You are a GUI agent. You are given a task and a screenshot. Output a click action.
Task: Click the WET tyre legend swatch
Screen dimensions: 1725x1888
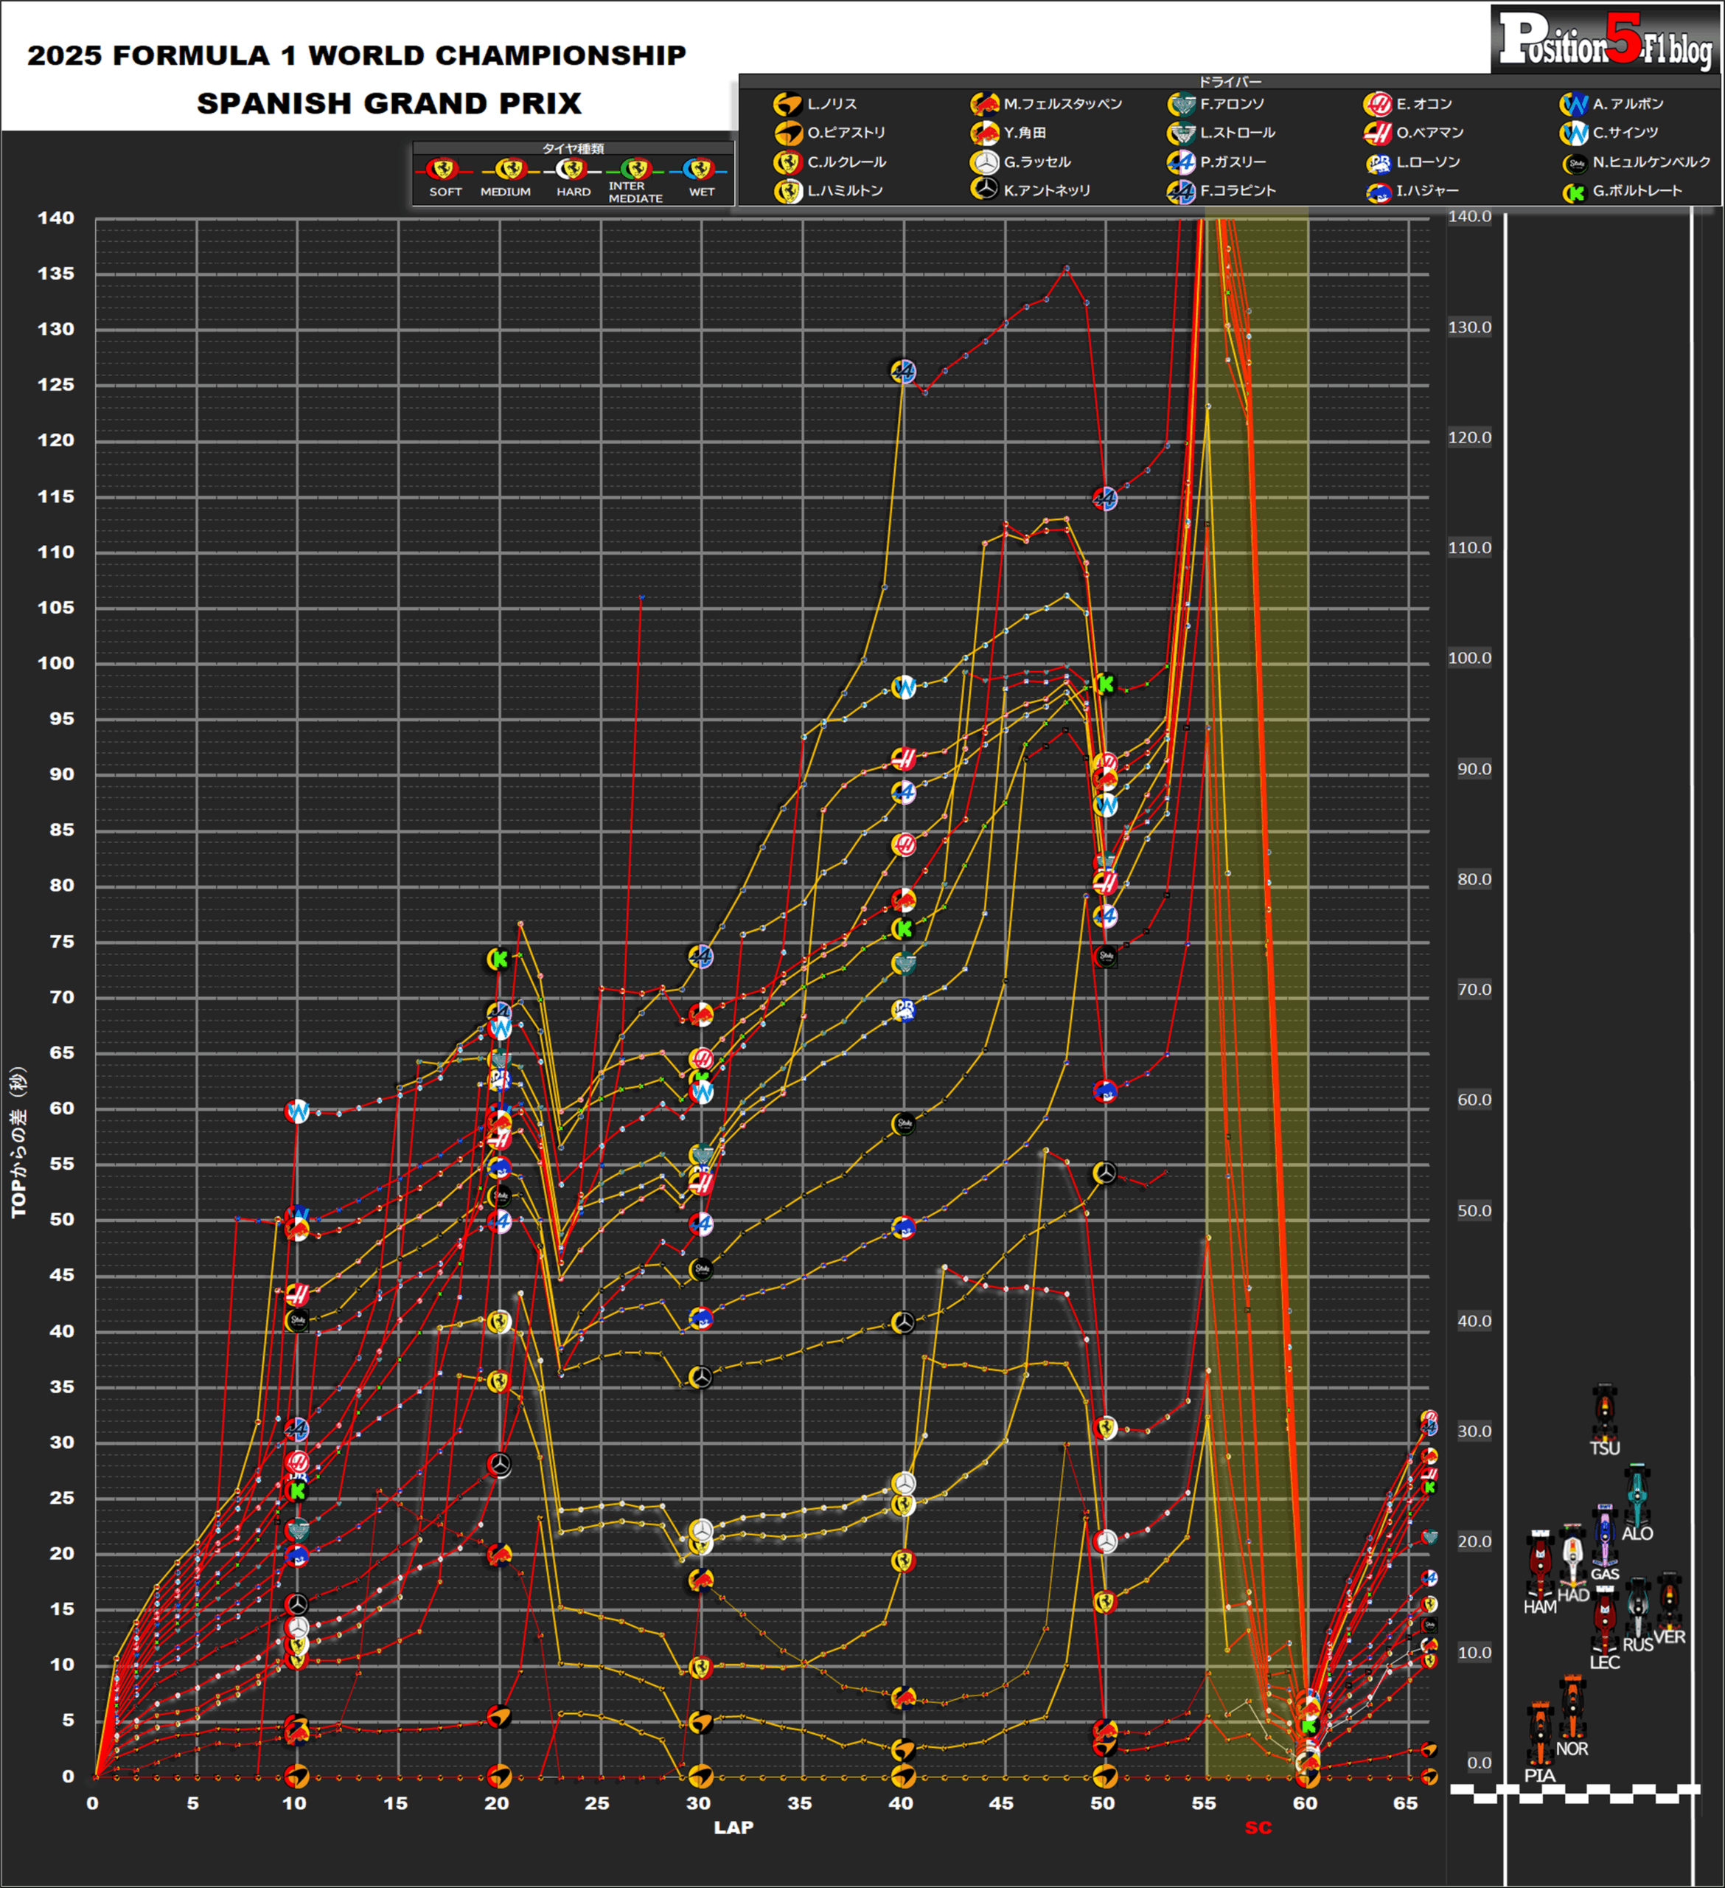[699, 170]
